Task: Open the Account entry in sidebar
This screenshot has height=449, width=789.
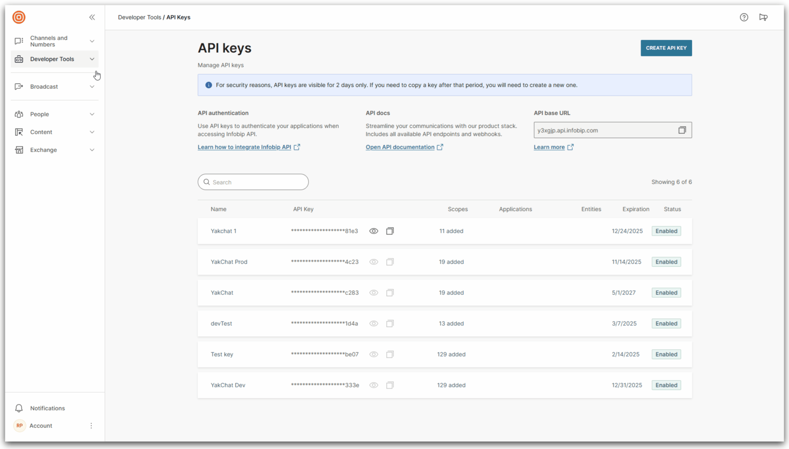Action: coord(41,425)
